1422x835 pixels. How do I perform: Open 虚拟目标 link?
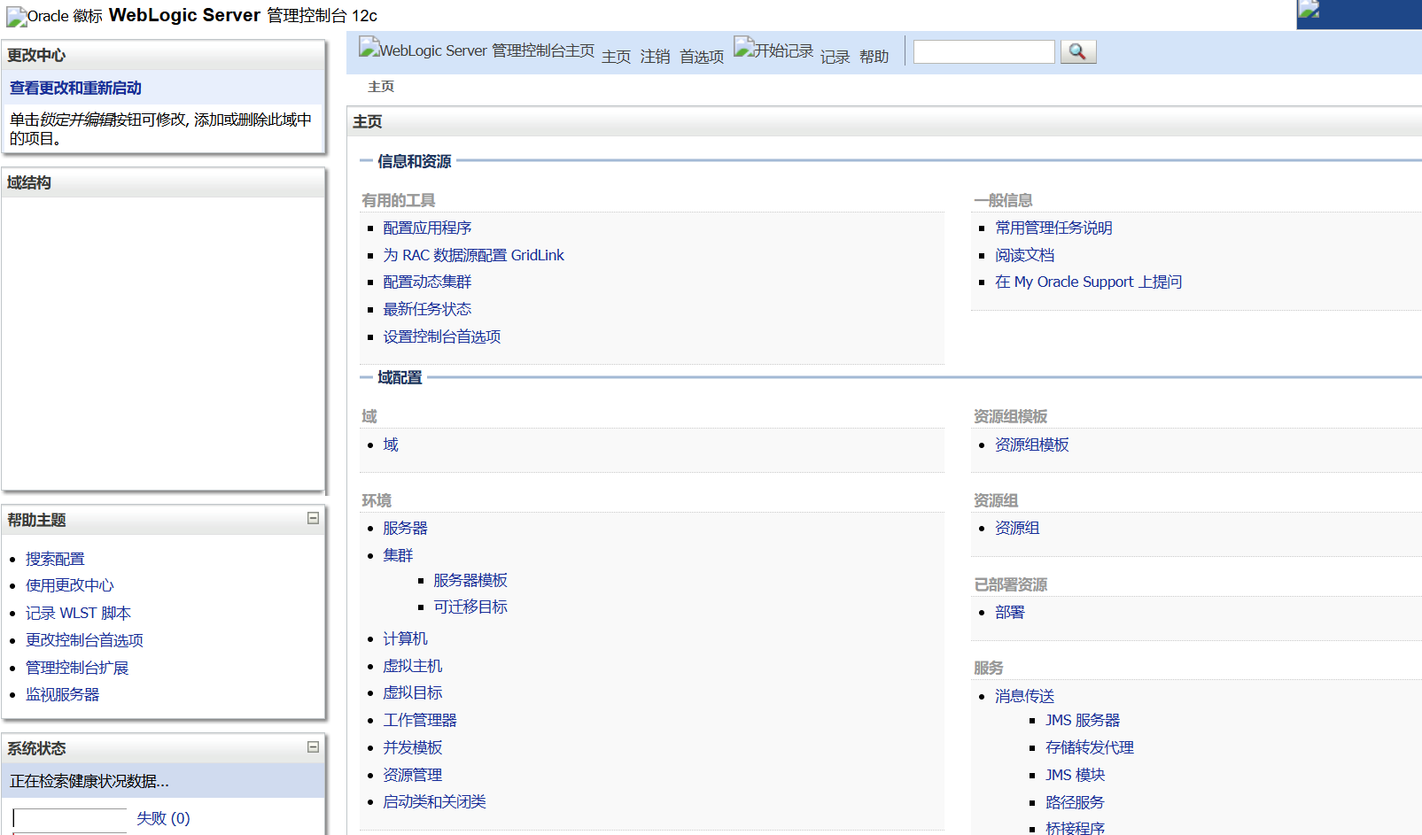pyautogui.click(x=412, y=692)
